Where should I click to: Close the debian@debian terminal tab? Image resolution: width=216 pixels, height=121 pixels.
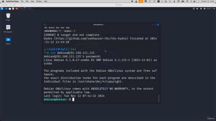pyautogui.click(x=60, y=31)
